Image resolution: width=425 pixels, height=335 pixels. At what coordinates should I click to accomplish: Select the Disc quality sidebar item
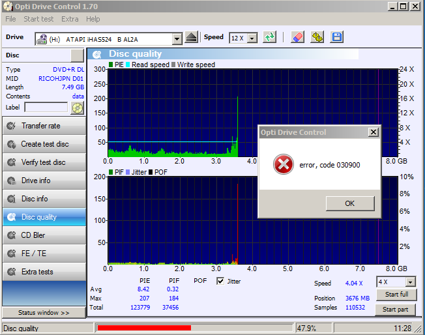point(44,217)
